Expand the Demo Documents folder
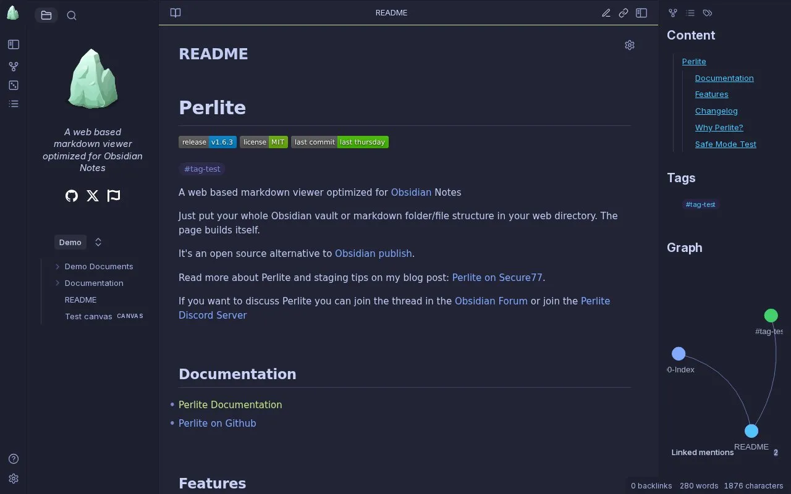Screen dimensions: 791x494 pos(99,267)
